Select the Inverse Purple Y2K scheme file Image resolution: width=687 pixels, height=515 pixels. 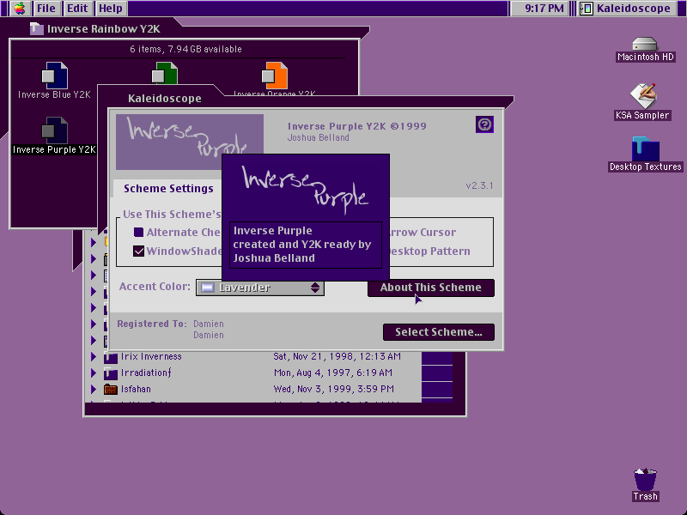click(x=54, y=136)
